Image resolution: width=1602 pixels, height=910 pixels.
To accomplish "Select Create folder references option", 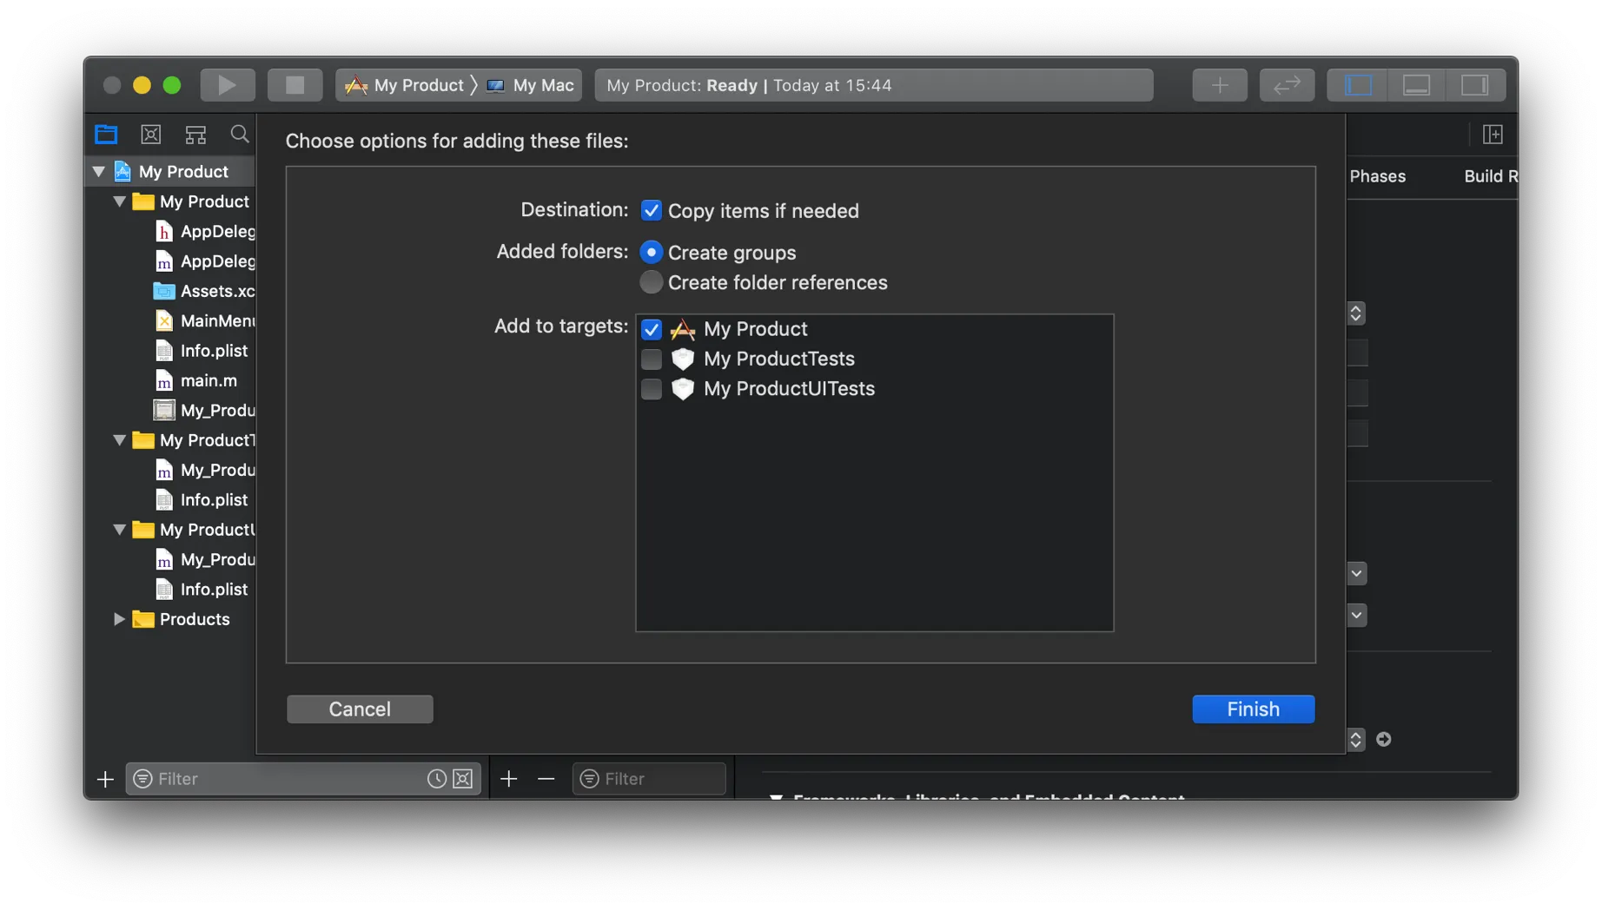I will pos(651,283).
